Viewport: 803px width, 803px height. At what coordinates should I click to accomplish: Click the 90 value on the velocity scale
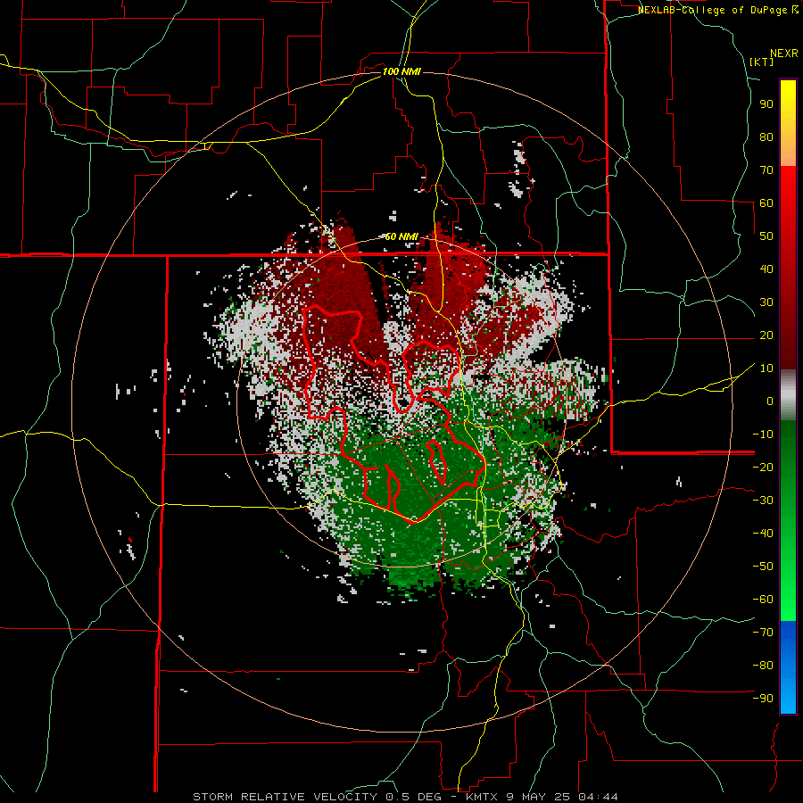click(766, 104)
